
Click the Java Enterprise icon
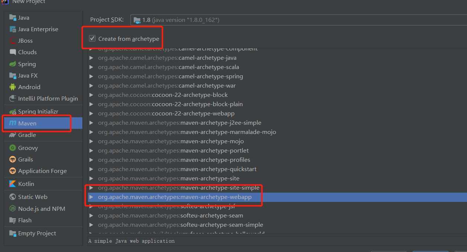[13, 29]
